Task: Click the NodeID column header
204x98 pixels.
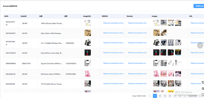Action: pos(23,16)
